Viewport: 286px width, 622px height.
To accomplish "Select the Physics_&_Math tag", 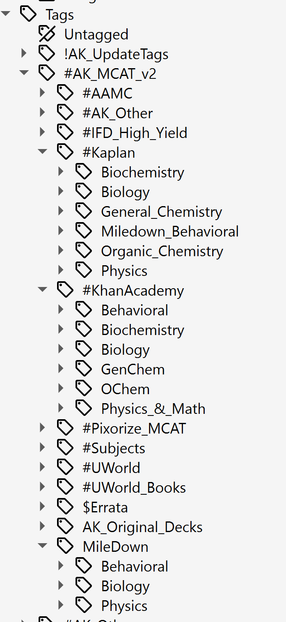I will pos(153,409).
